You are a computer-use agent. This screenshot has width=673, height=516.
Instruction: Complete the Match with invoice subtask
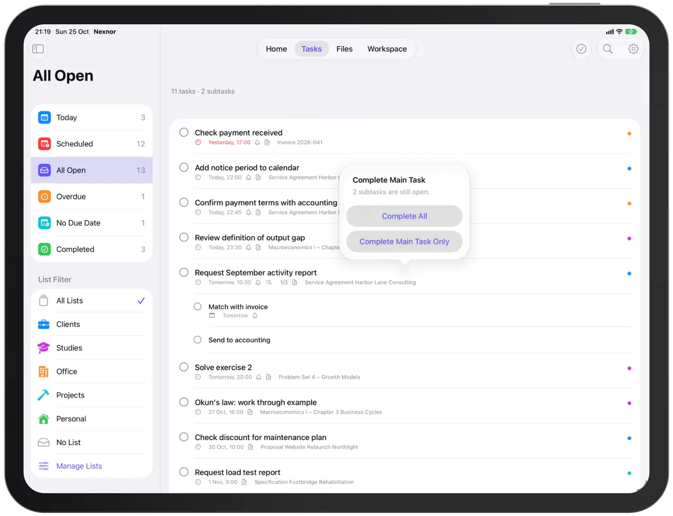(x=198, y=307)
